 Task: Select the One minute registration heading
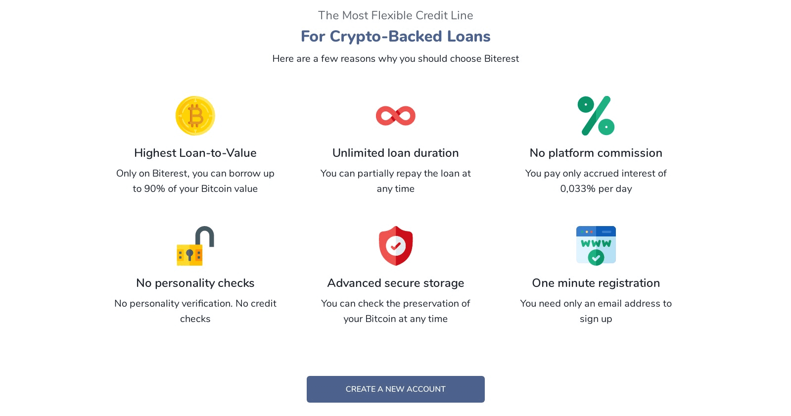coord(596,283)
